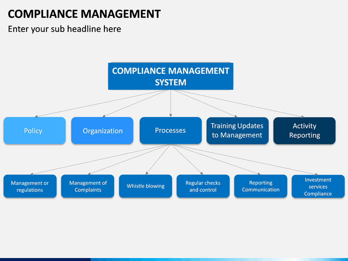Click the Regular checks and control box
Image resolution: width=348 pixels, height=261 pixels.
click(203, 186)
